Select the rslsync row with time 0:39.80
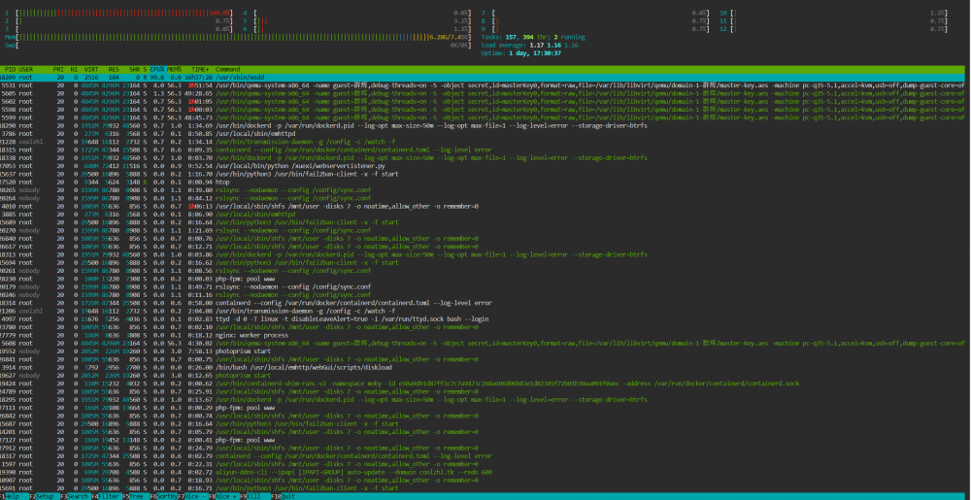The width and height of the screenshot is (971, 500). (483, 190)
